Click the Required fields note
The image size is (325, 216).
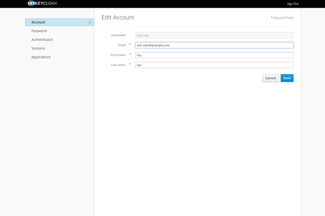(282, 18)
